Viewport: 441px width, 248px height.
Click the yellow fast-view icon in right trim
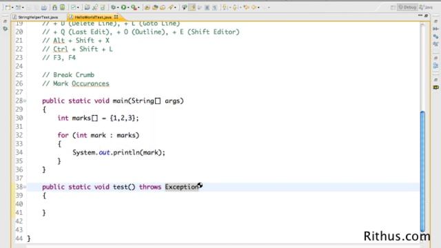(x=436, y=87)
